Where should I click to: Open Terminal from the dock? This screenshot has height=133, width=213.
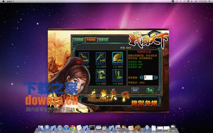(x=92, y=128)
